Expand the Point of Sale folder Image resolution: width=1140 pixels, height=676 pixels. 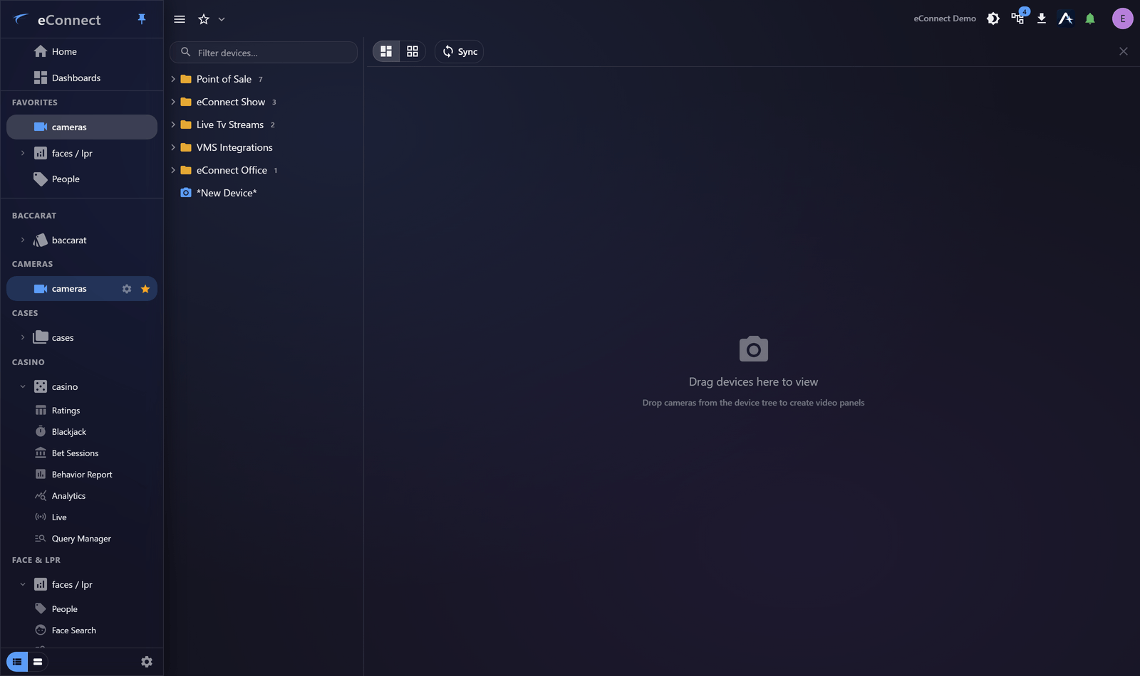coord(173,79)
